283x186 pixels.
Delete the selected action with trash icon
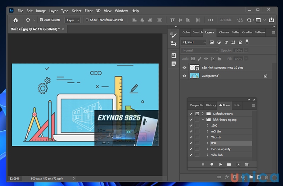[247, 164]
